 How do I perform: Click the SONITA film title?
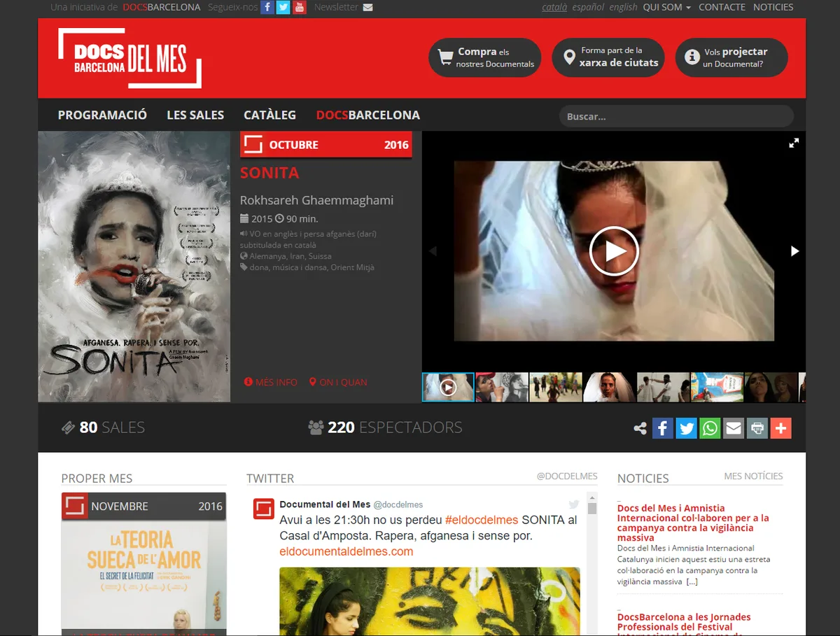269,172
